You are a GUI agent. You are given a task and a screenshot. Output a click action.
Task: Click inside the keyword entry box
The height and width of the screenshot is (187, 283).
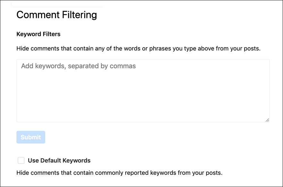point(143,90)
